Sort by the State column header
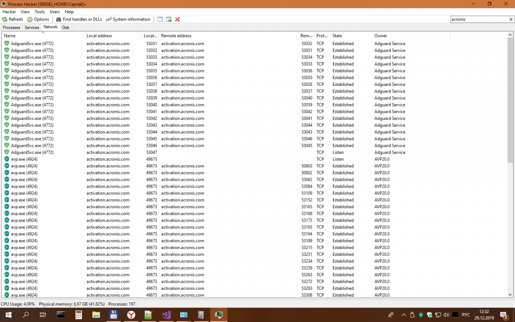The image size is (515, 322). tap(351, 36)
